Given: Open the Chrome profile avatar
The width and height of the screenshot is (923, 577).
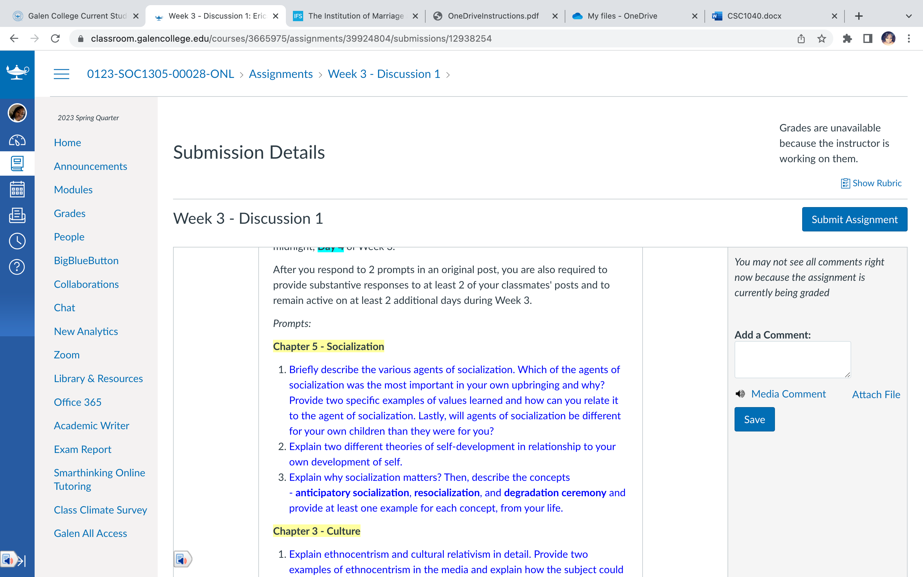Looking at the screenshot, I should click(x=888, y=38).
